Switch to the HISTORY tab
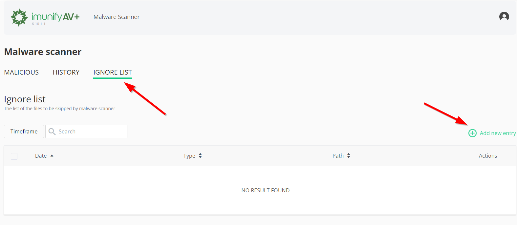 point(66,72)
